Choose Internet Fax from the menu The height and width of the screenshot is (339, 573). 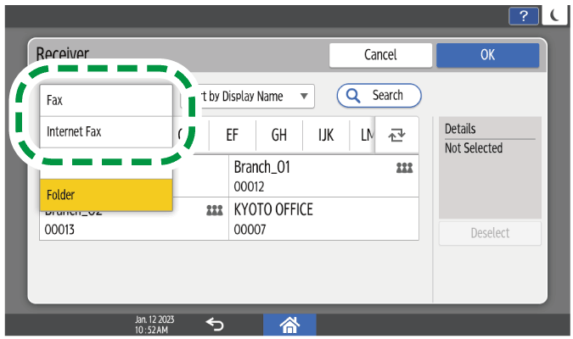(x=106, y=132)
